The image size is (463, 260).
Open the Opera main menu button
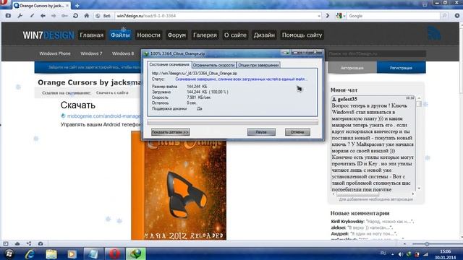(4, 4)
